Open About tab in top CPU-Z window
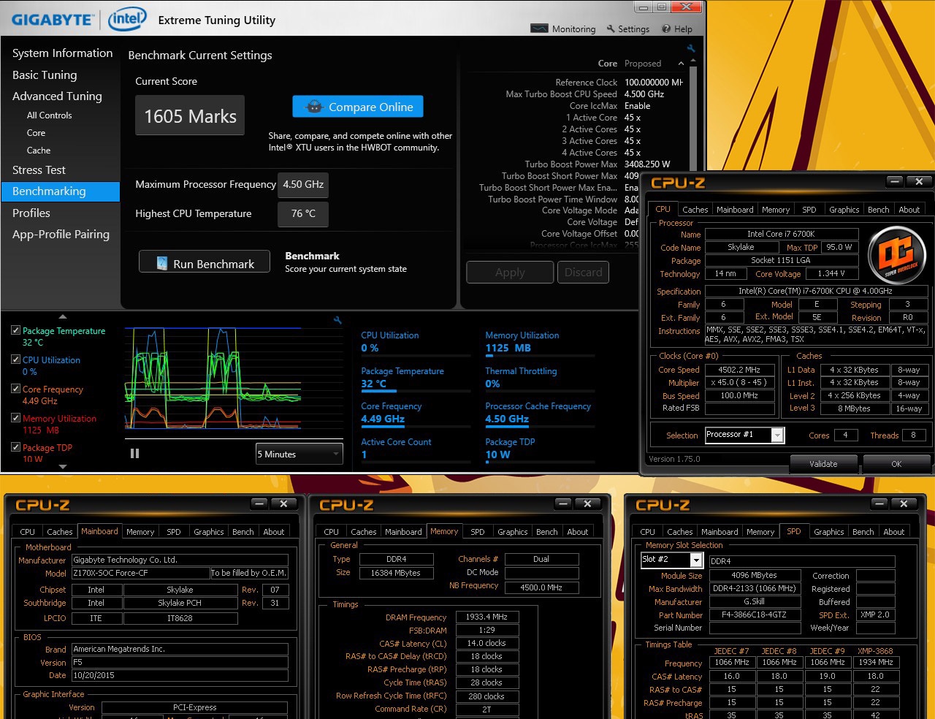The height and width of the screenshot is (719, 935). tap(909, 210)
